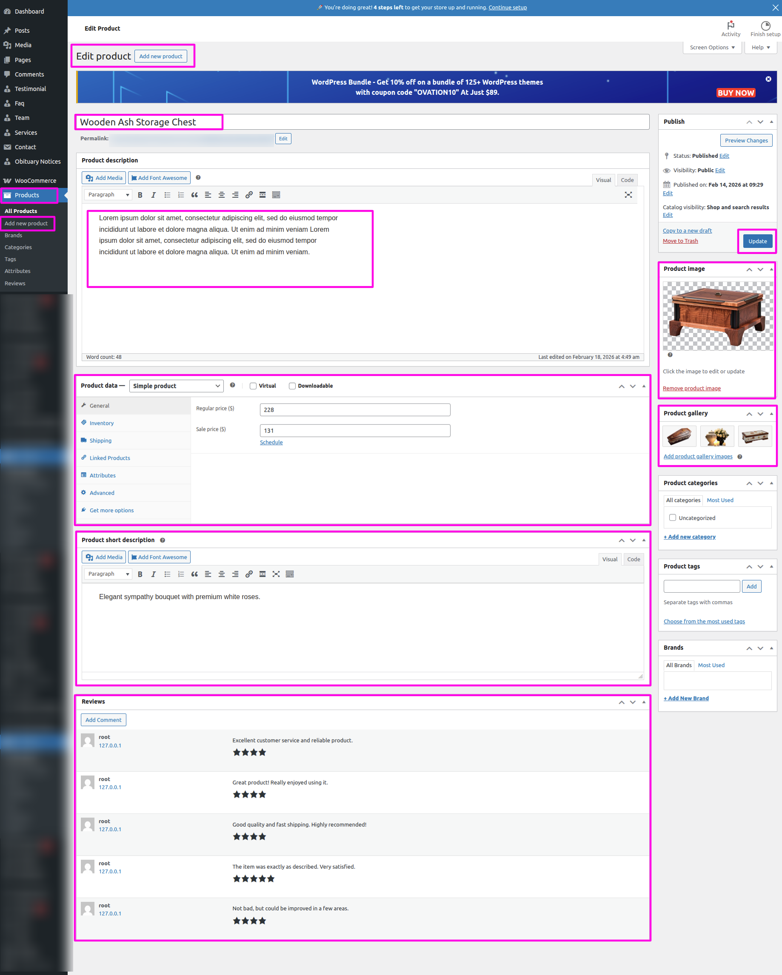The height and width of the screenshot is (975, 782).
Task: Dismiss the WordPress Bundle banner
Action: (x=768, y=79)
